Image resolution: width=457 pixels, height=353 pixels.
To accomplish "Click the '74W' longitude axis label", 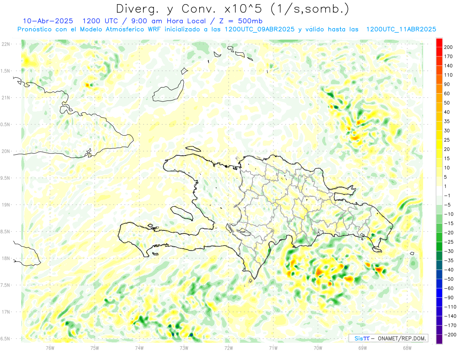I will [139, 347].
